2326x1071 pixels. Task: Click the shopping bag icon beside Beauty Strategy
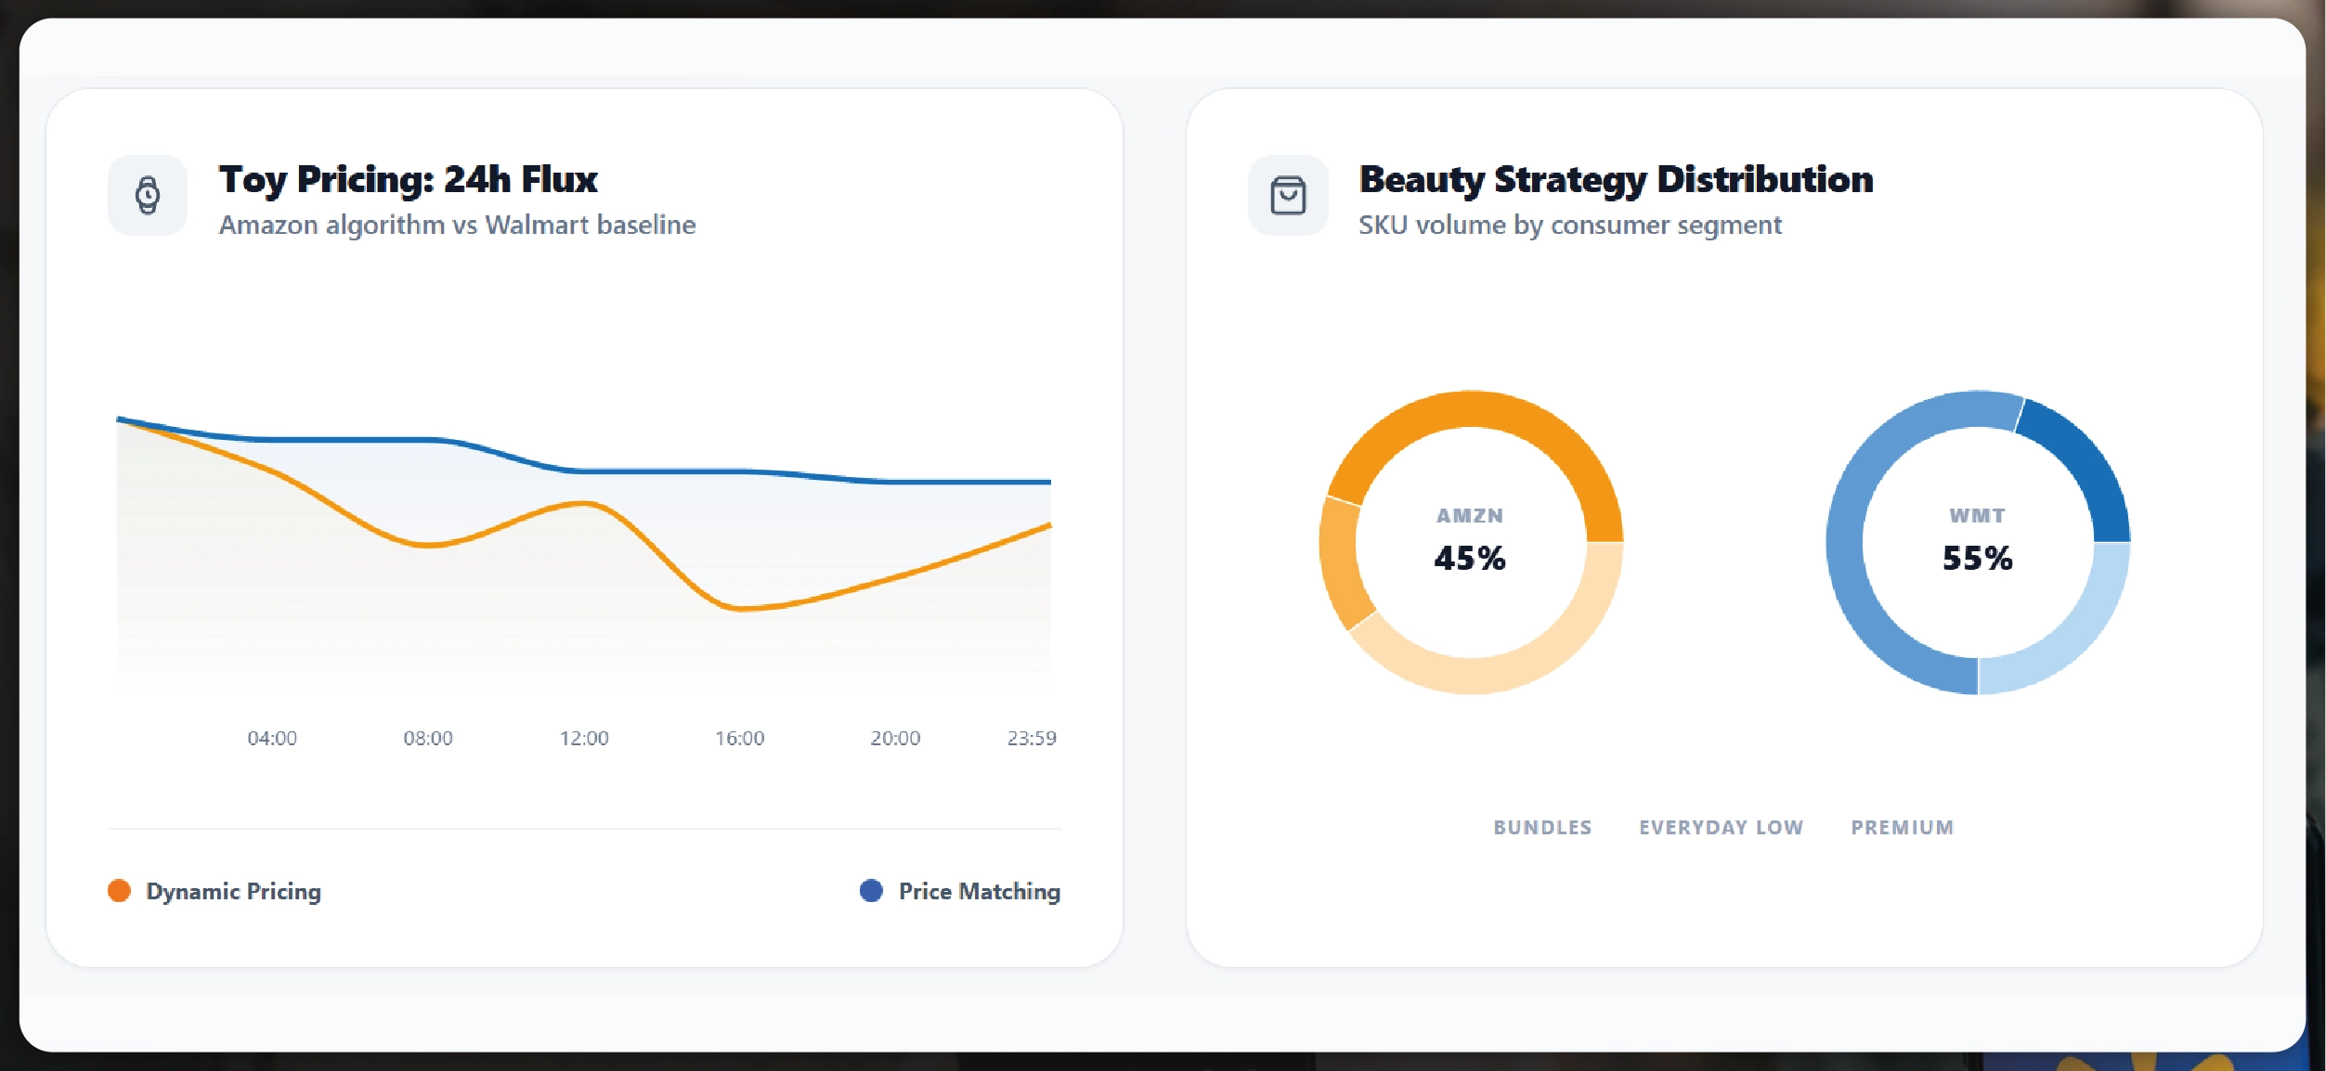[1288, 196]
